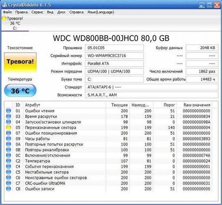The image size is (222, 205).
Task: Minimize the CrystalDiskInfo window
Action: pyautogui.click(x=202, y=5)
